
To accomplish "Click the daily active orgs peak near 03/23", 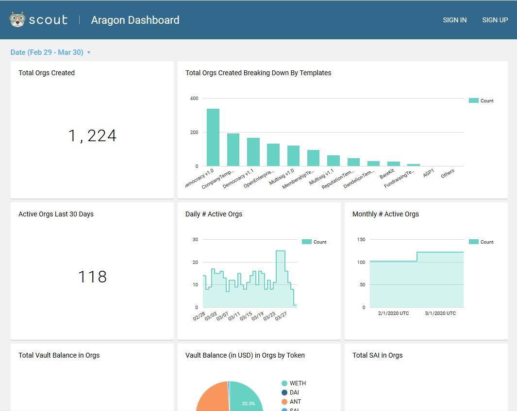I will (280, 251).
